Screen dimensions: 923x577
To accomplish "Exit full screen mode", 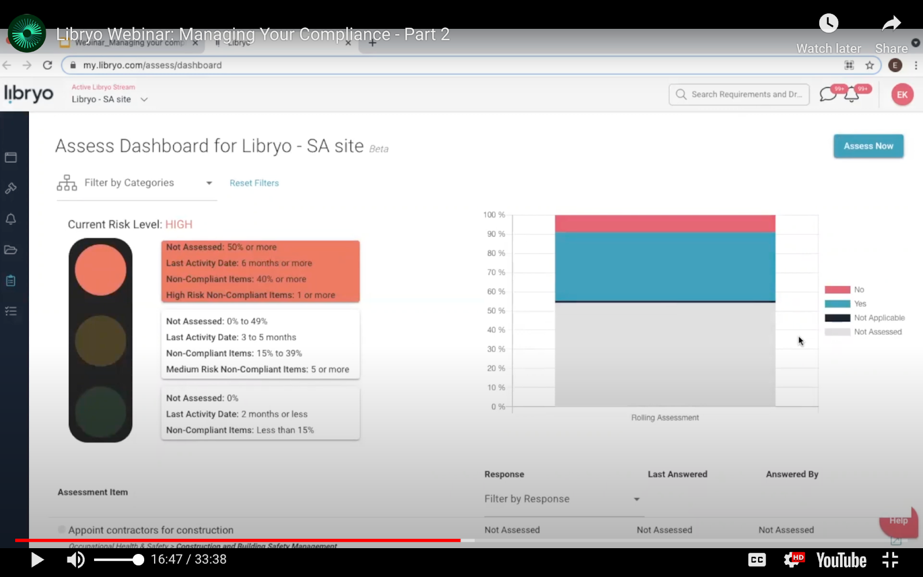I will click(x=890, y=560).
